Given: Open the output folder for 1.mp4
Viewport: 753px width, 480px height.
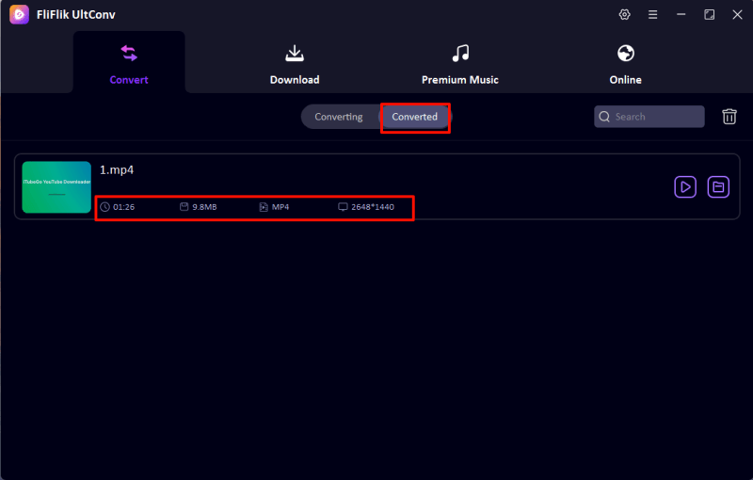Looking at the screenshot, I should click(718, 187).
